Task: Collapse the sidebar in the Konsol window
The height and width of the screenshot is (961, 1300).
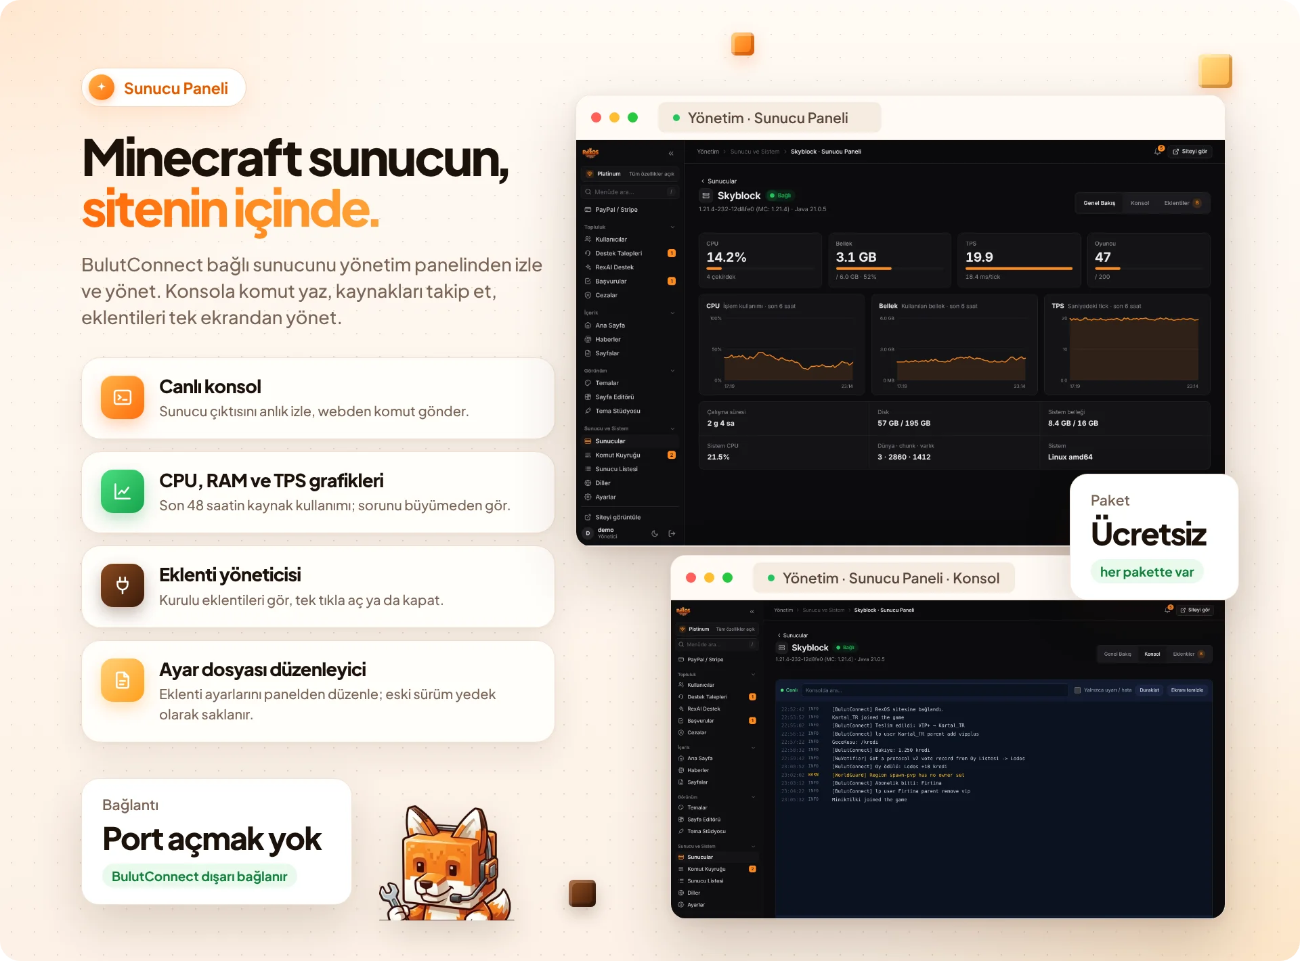Action: [x=752, y=611]
